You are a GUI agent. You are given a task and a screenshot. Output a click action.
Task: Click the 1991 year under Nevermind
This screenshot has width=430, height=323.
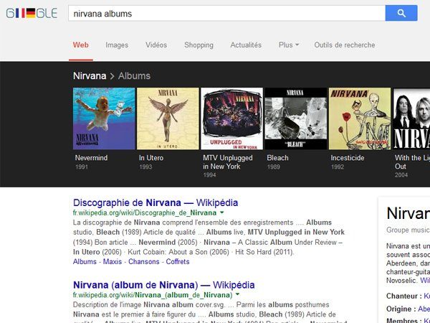pyautogui.click(x=82, y=167)
